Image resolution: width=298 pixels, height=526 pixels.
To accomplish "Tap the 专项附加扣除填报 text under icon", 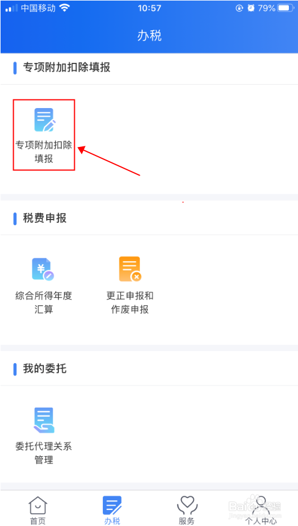I will click(44, 152).
